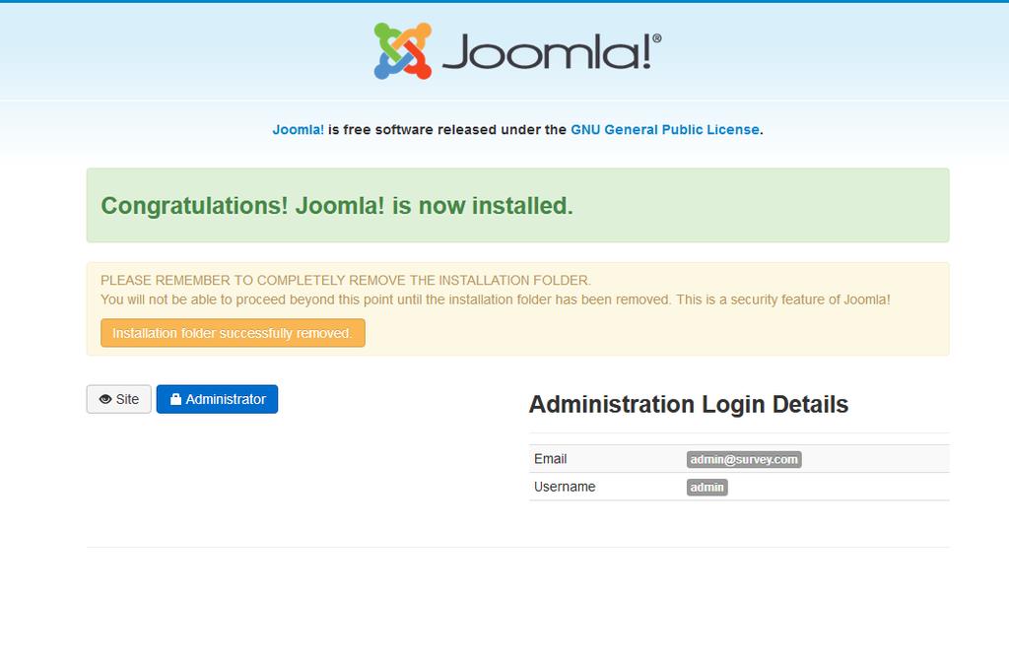
Task: Click the 'Congratulations! Joomla! is now installed.' message
Action: (x=337, y=206)
